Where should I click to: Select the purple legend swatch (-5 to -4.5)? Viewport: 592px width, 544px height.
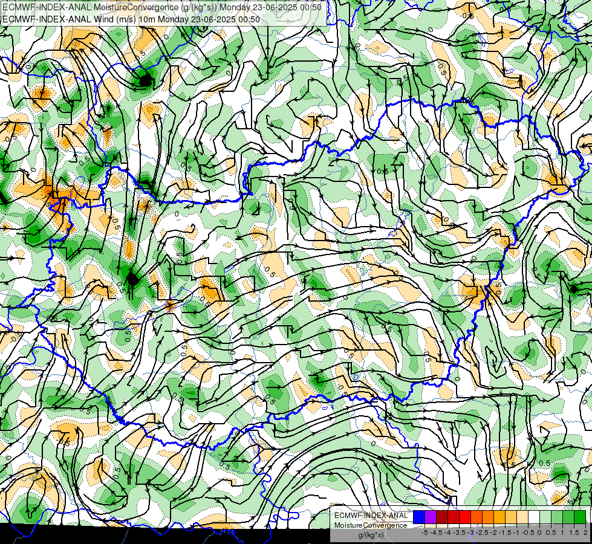click(431, 517)
